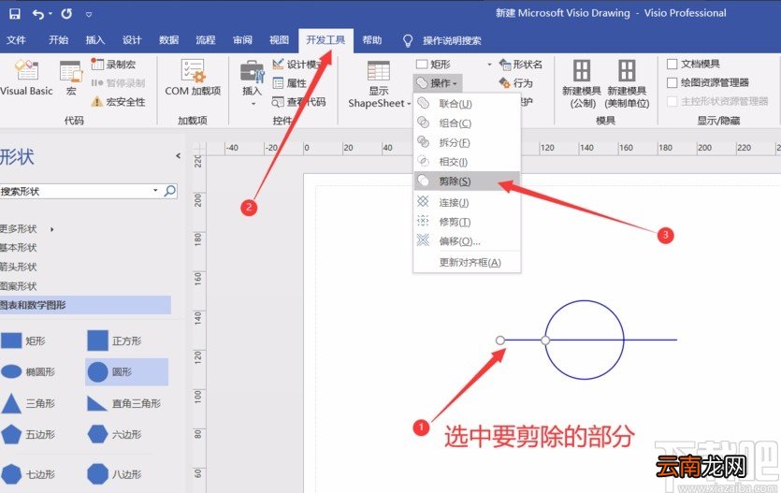Choose 拆分(F) from operations menu
This screenshot has width=781, height=493.
point(467,142)
